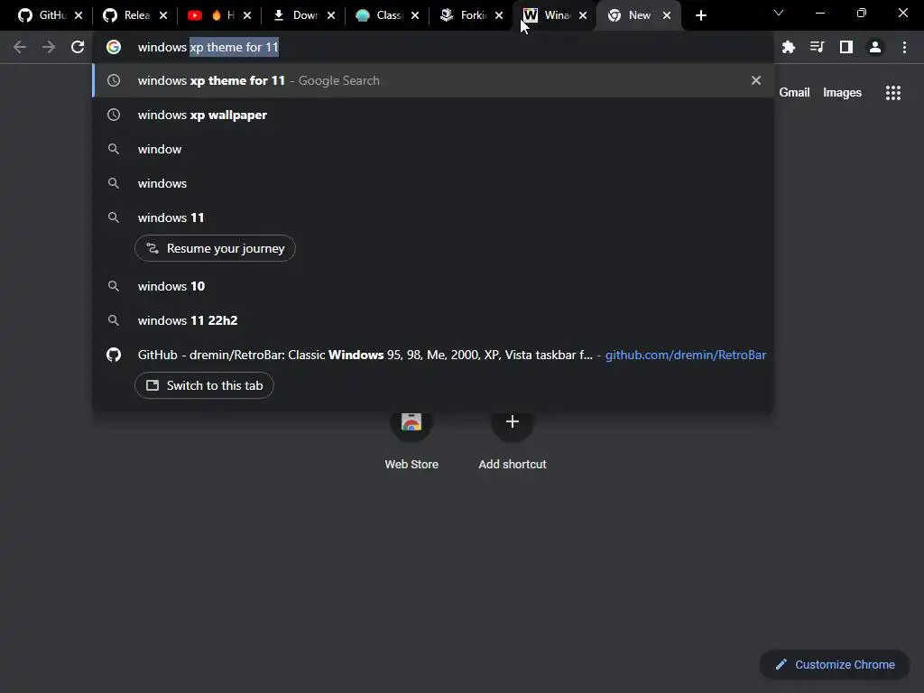The width and height of the screenshot is (924, 693).
Task: Close the Forking tab
Action: point(499,16)
